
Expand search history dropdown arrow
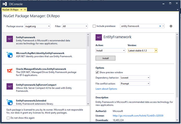coord(163,26)
